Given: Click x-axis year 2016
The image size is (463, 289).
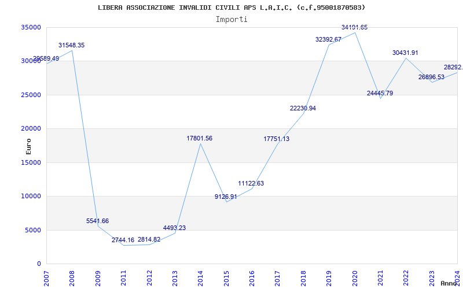Looking at the screenshot, I should point(252,279).
